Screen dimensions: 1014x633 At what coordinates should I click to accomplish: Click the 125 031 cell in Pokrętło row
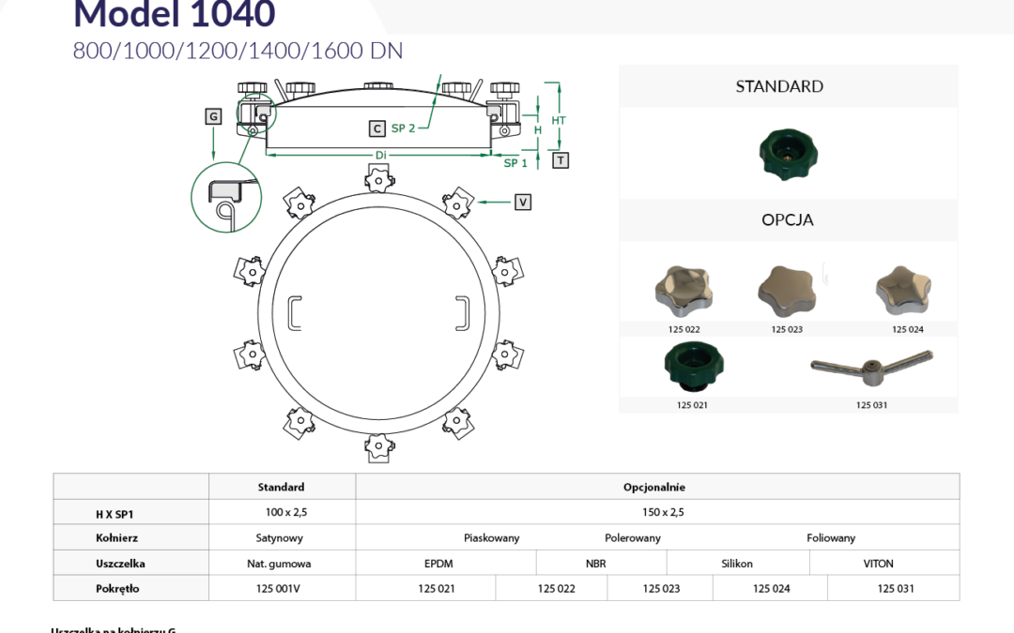tap(896, 588)
